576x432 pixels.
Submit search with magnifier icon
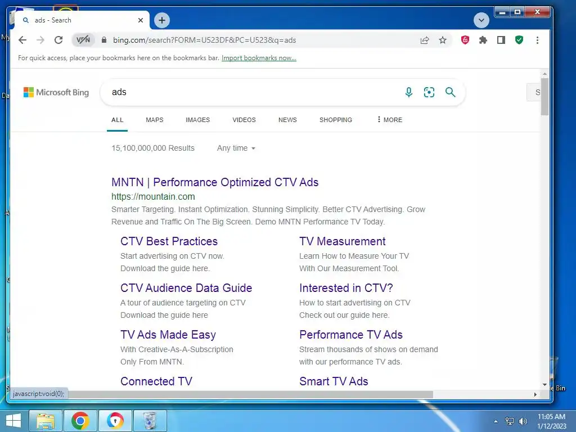(451, 92)
